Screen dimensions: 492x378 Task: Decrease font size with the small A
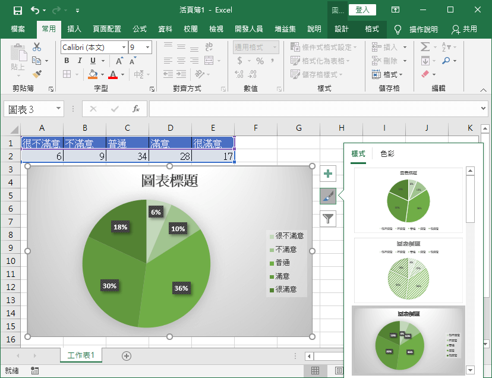click(133, 61)
